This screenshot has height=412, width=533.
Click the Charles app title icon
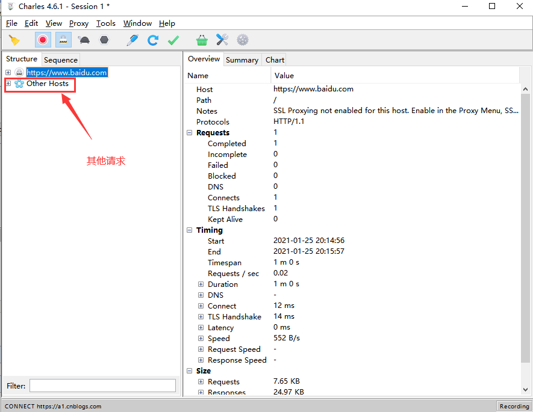(10, 7)
